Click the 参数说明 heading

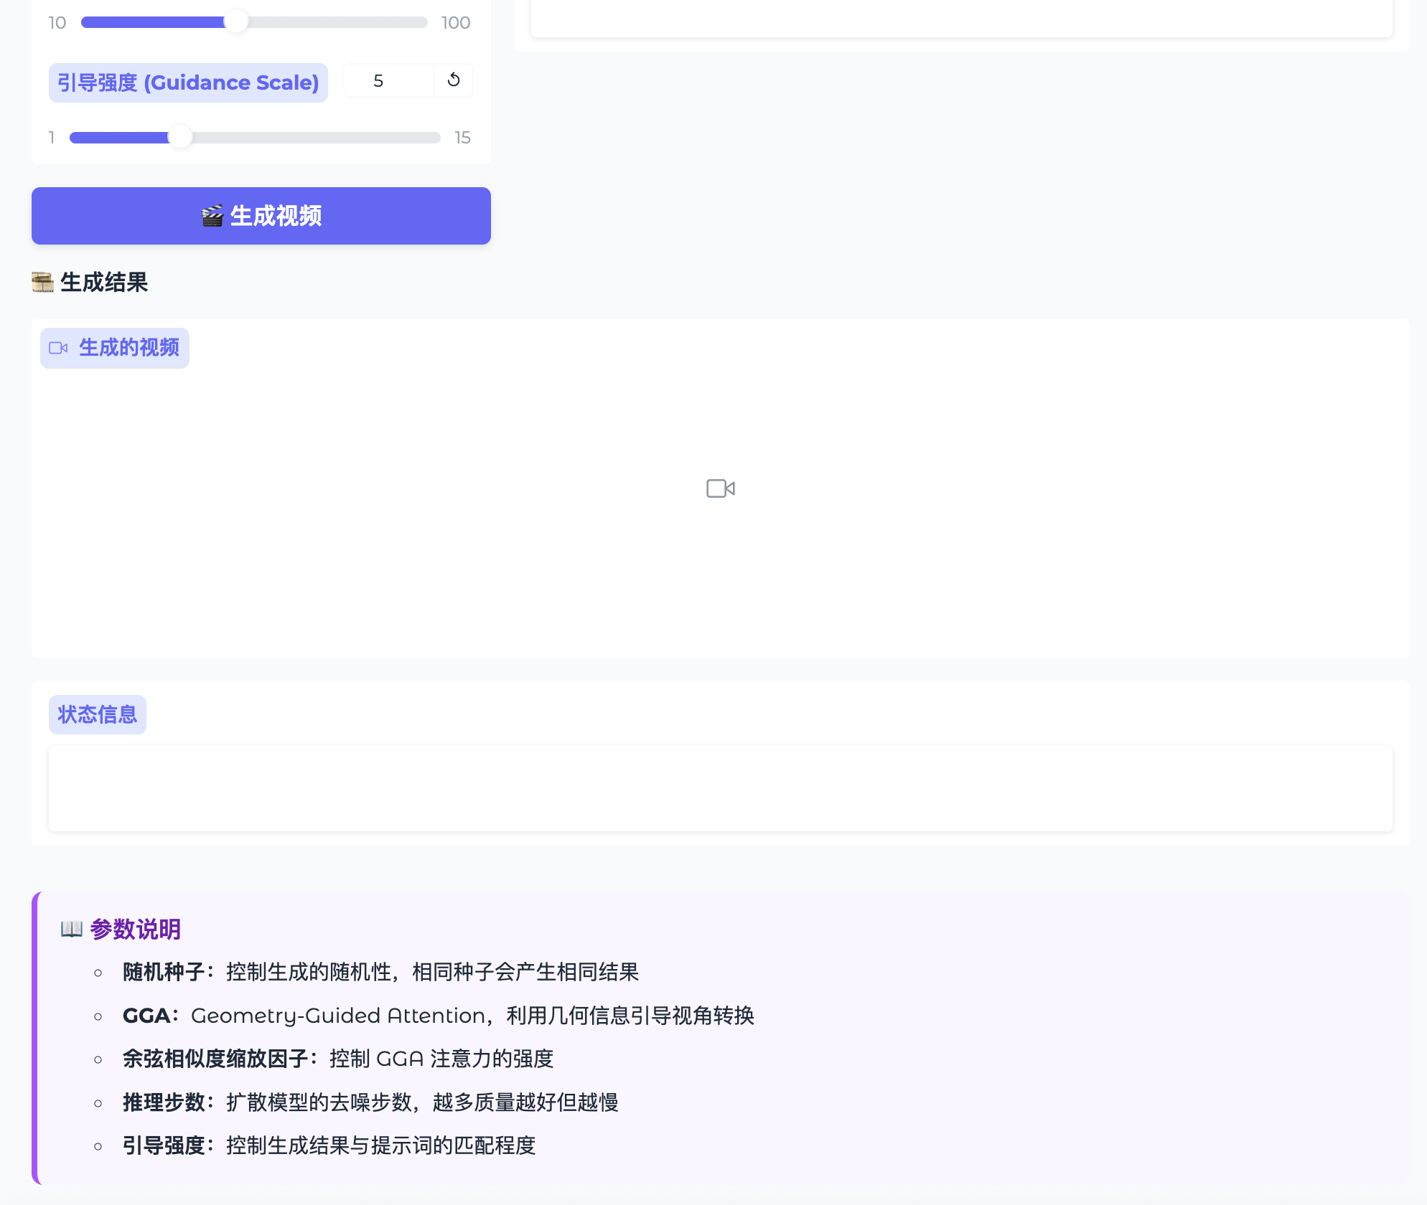coord(135,929)
